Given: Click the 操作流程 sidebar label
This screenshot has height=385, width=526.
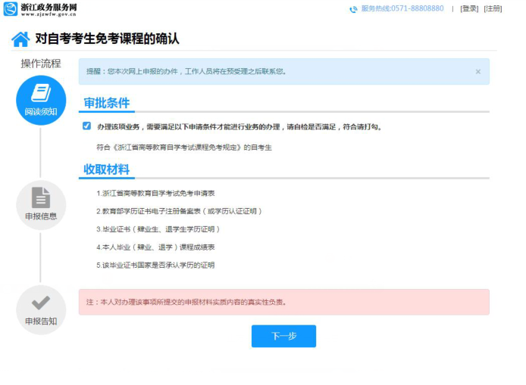Looking at the screenshot, I should [40, 64].
